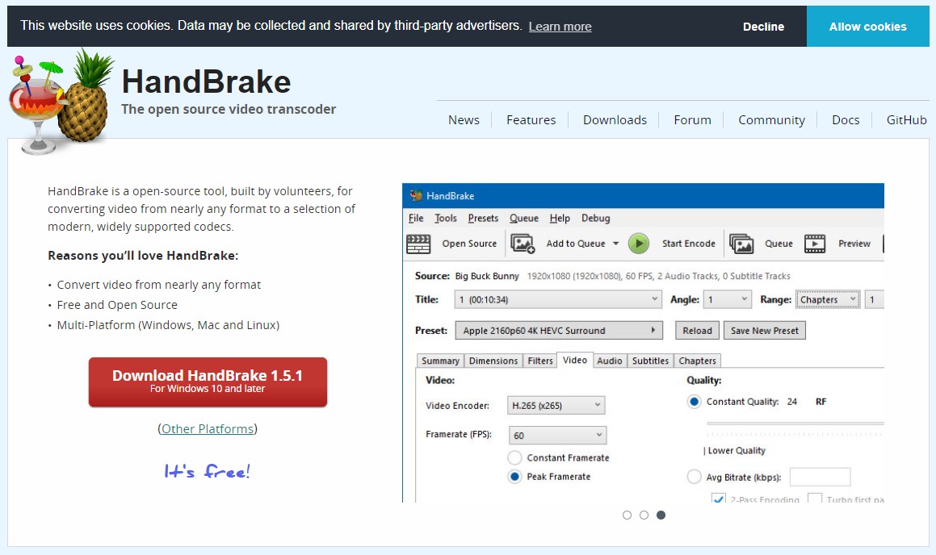Switch to the Video tab
This screenshot has height=555, width=936.
point(575,360)
